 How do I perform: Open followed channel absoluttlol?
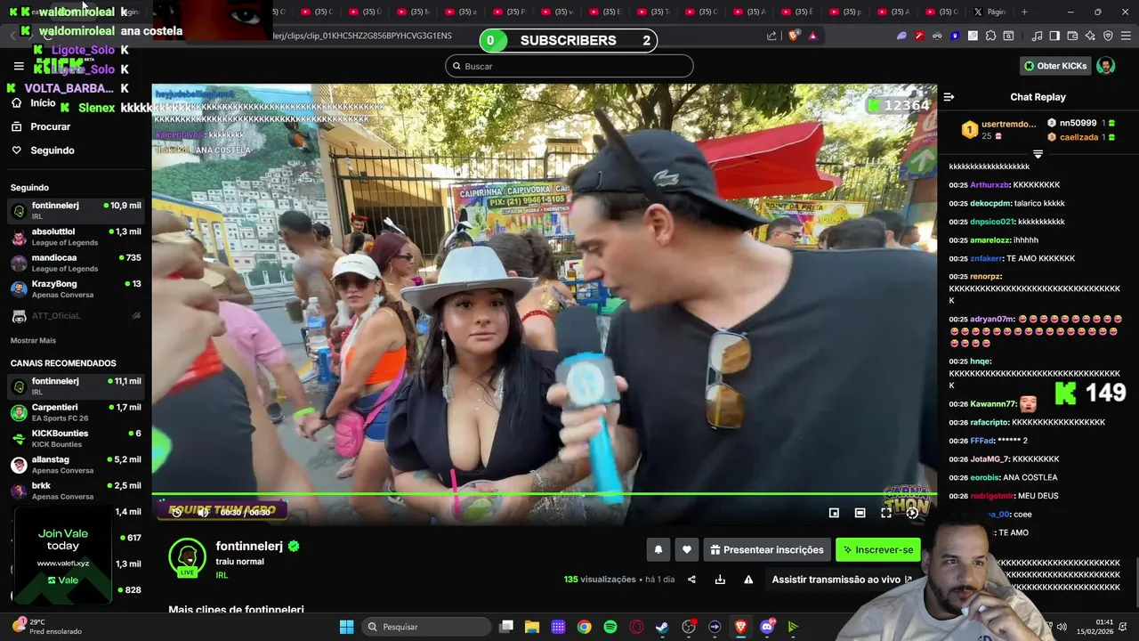coord(76,237)
